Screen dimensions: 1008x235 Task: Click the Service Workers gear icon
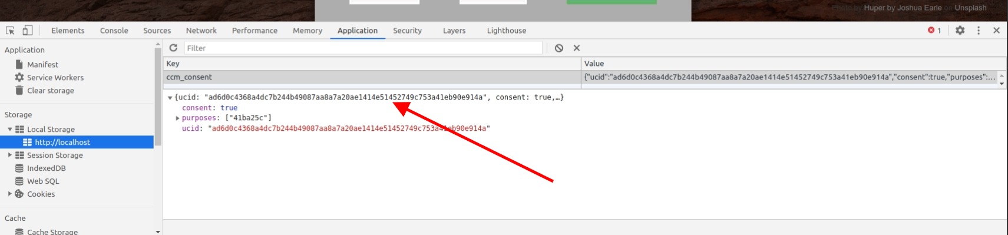tap(19, 77)
